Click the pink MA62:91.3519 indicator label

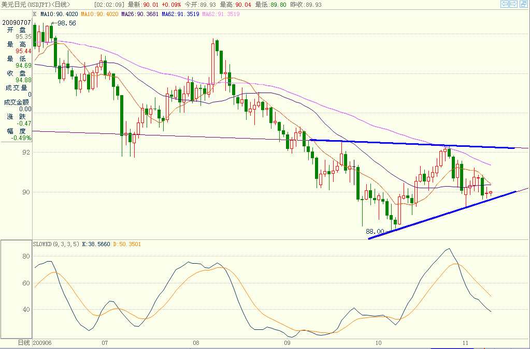(221, 14)
